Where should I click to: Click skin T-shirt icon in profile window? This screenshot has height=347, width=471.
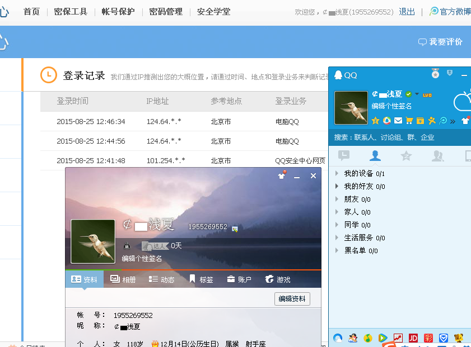282,175
